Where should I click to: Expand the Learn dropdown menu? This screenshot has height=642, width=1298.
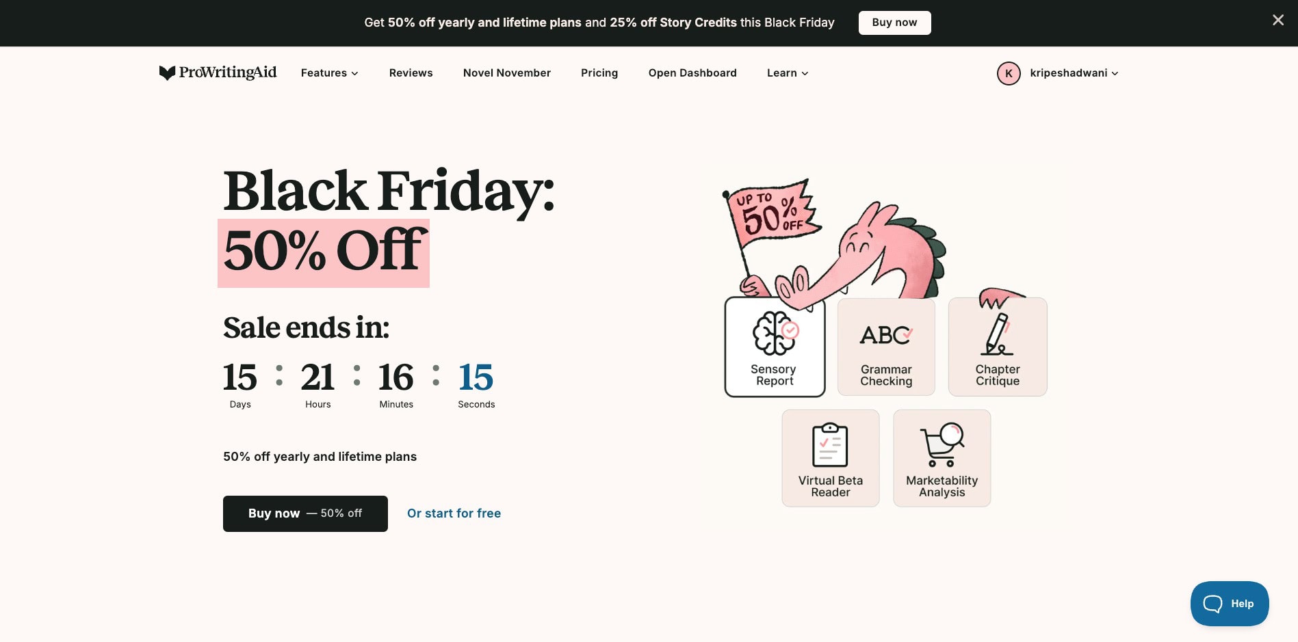[787, 73]
